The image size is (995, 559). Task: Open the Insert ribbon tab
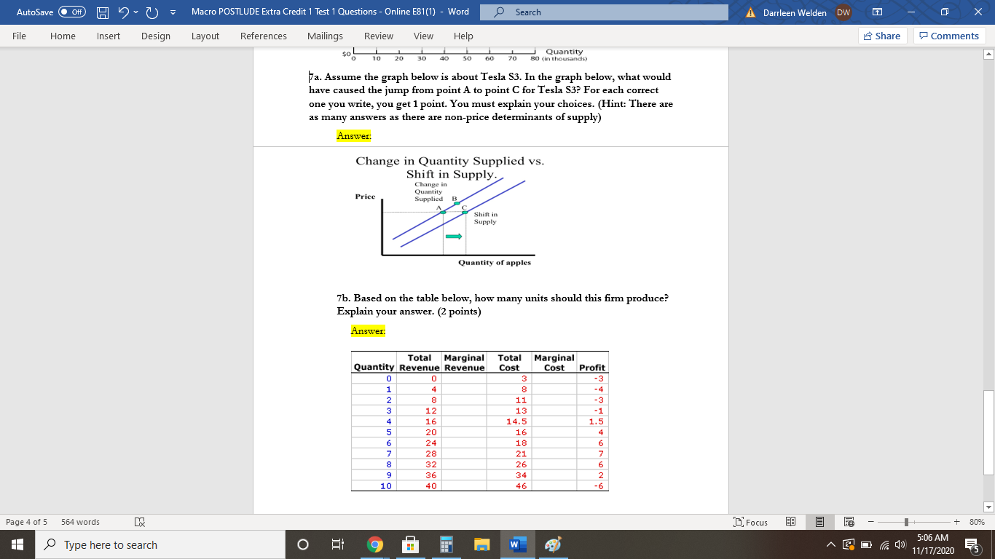pos(109,36)
